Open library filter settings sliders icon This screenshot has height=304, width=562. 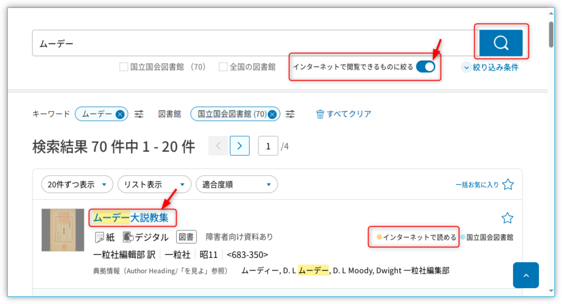tap(290, 114)
